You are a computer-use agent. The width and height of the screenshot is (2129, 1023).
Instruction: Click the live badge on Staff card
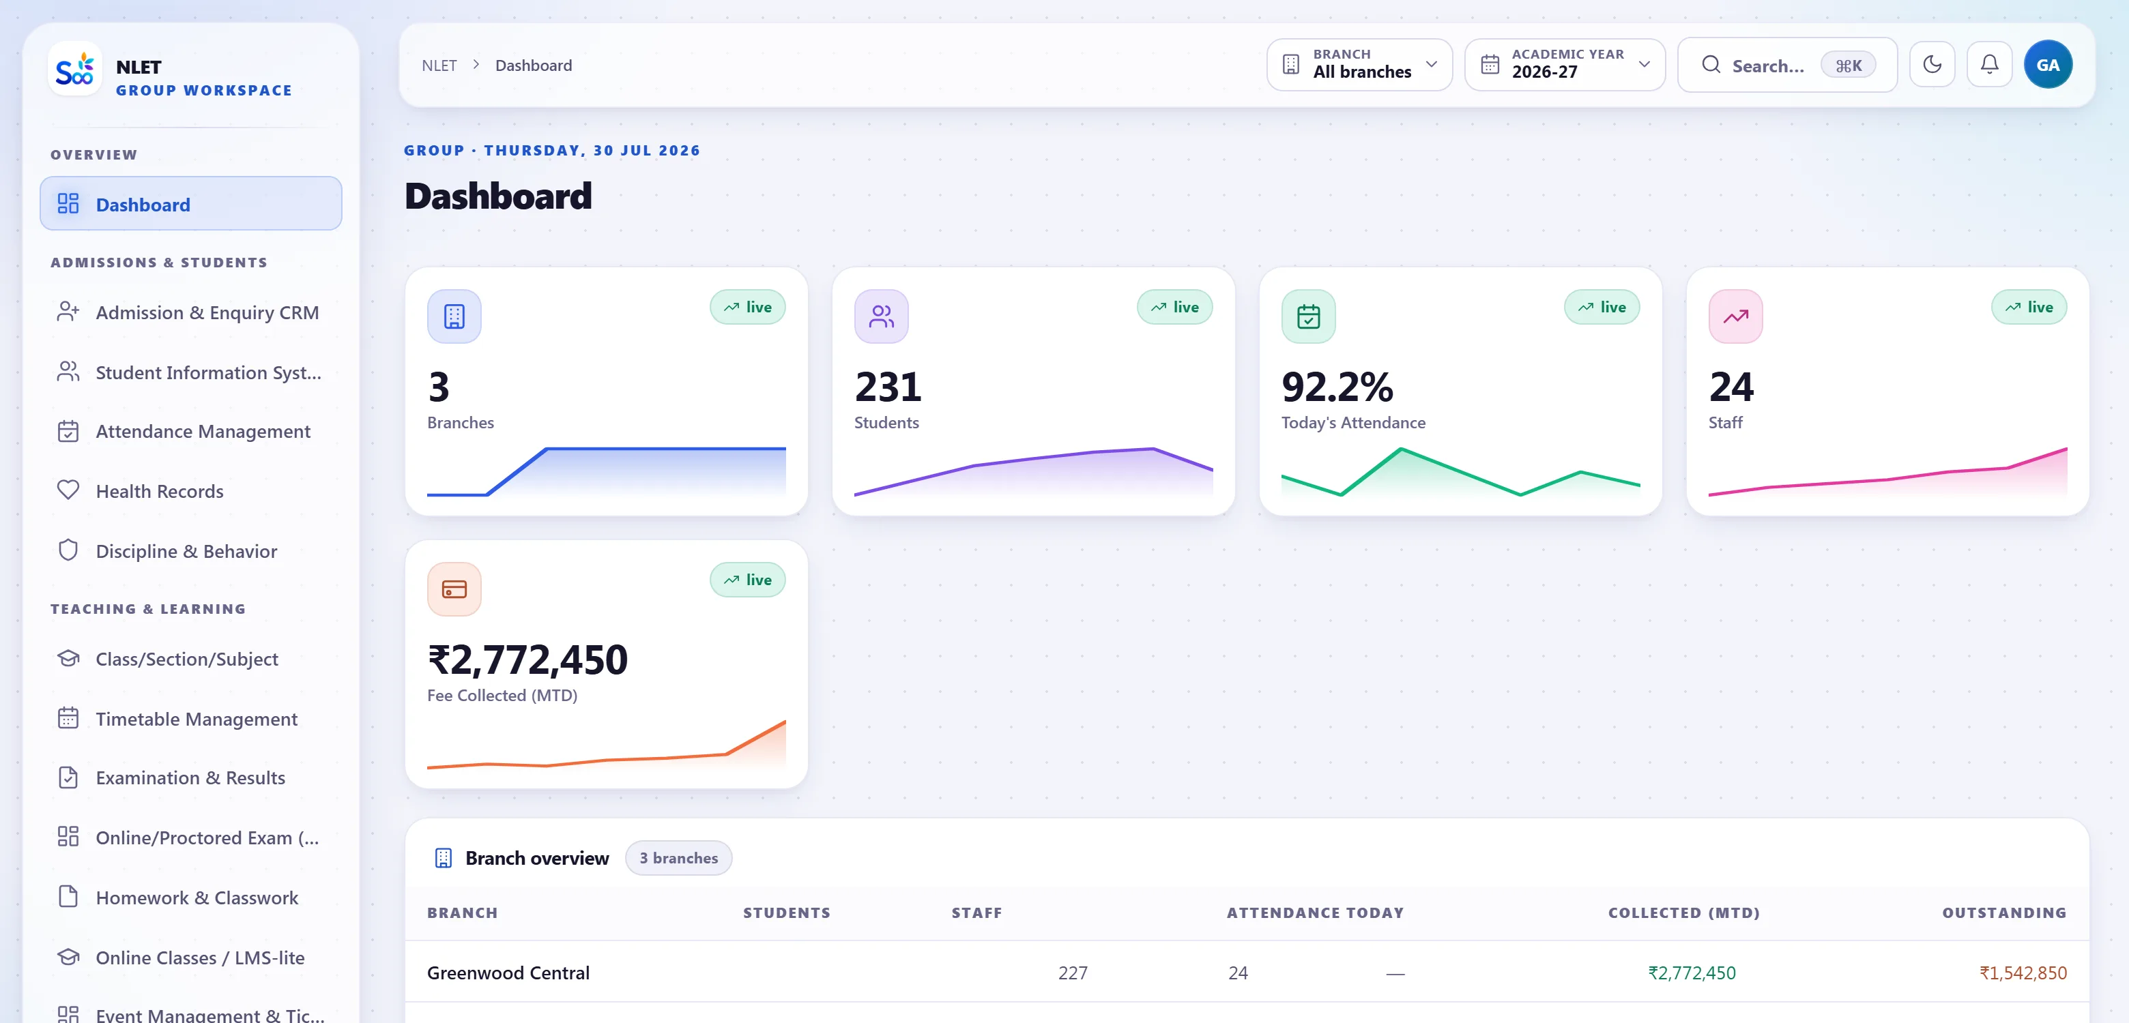point(2029,307)
